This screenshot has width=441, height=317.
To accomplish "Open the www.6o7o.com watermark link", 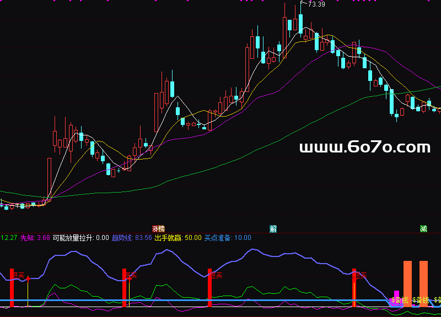I will click(364, 147).
